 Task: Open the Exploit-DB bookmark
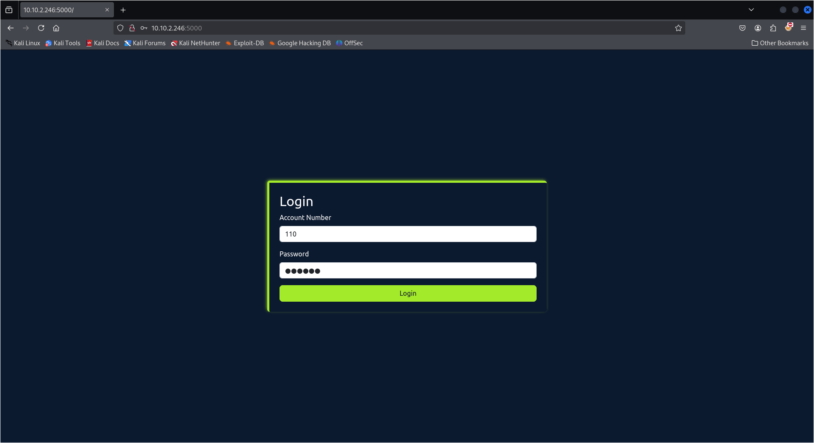click(x=245, y=43)
